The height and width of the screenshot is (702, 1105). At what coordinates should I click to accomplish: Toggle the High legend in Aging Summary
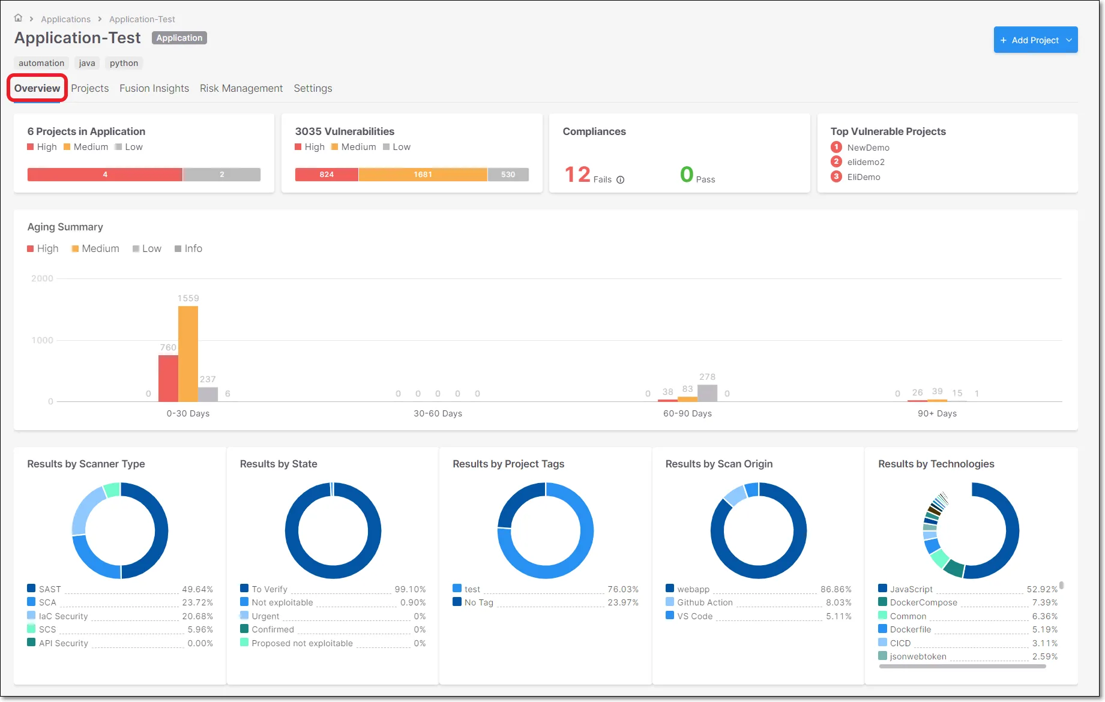click(x=42, y=248)
